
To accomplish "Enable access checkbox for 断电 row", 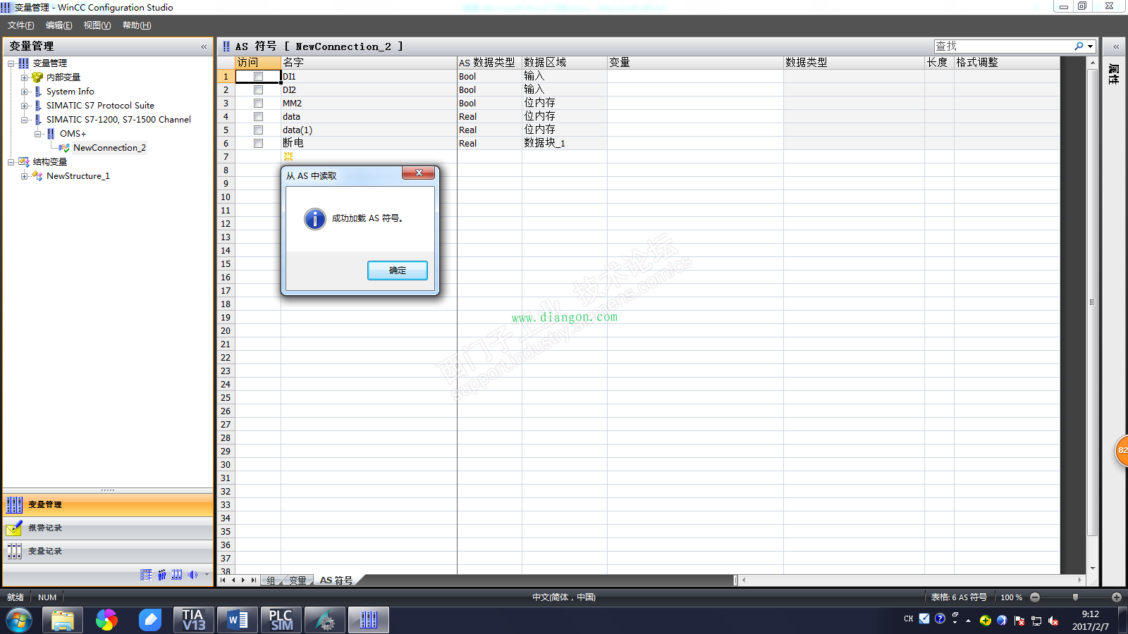I will (x=258, y=144).
